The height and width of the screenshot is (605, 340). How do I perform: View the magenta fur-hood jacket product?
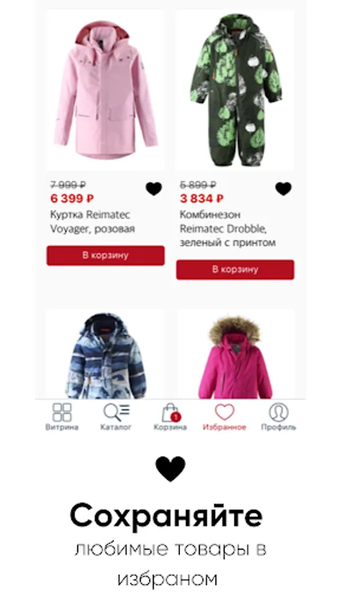(235, 354)
